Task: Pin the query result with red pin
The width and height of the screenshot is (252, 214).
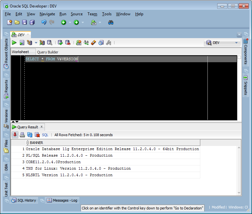Action: (15, 135)
